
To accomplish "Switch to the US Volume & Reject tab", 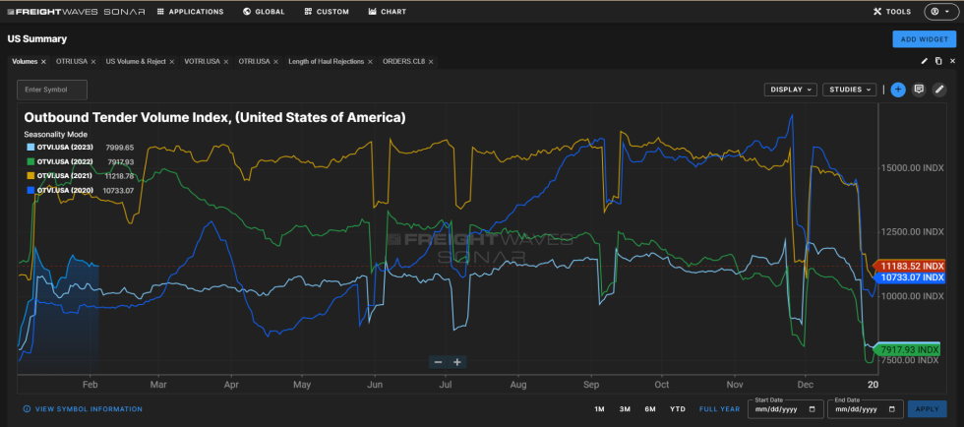I will click(137, 61).
